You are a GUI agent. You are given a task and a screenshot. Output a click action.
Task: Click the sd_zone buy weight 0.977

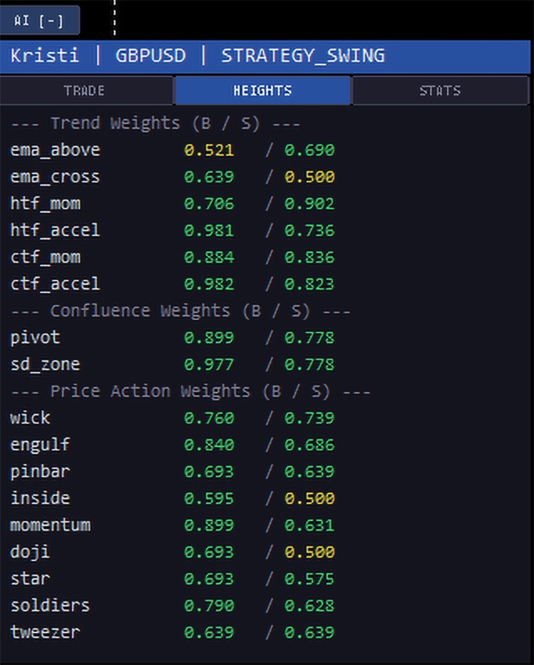(209, 364)
